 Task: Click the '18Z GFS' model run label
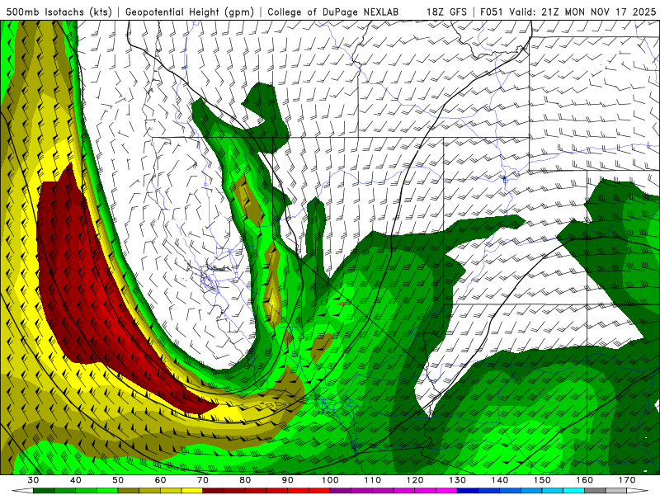click(446, 12)
